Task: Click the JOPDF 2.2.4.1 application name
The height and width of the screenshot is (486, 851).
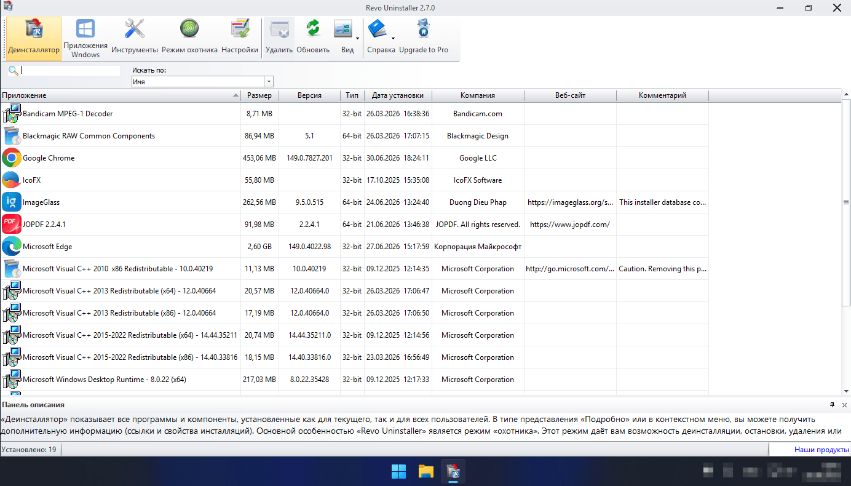Action: (x=44, y=225)
